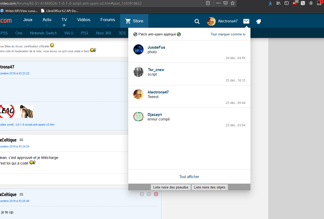Toggle the Firefox sidebar

pyautogui.click(x=287, y=3)
